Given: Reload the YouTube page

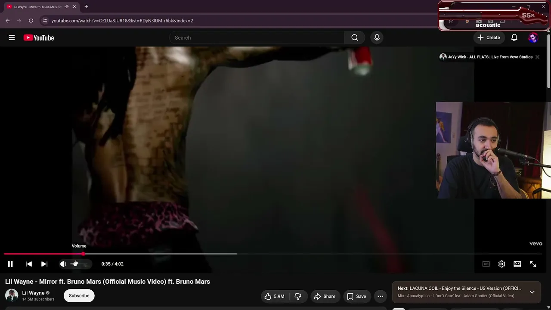Looking at the screenshot, I should [x=31, y=20].
